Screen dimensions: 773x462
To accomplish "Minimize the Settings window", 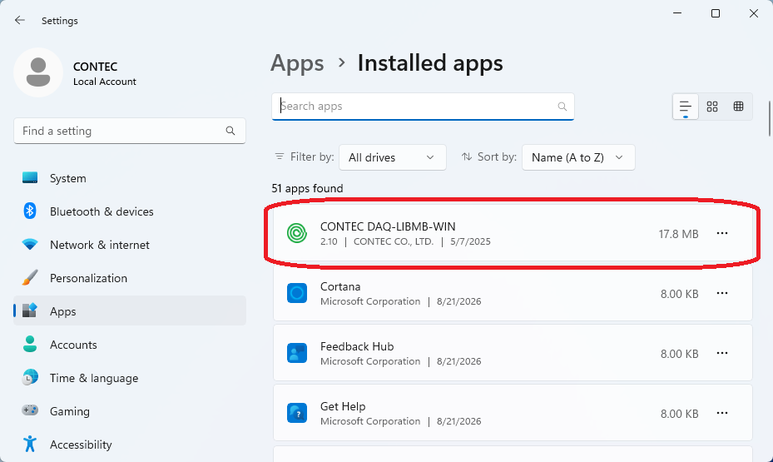I will pos(677,13).
